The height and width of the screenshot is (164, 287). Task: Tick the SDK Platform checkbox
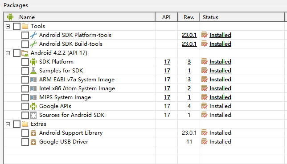[x=25, y=62]
